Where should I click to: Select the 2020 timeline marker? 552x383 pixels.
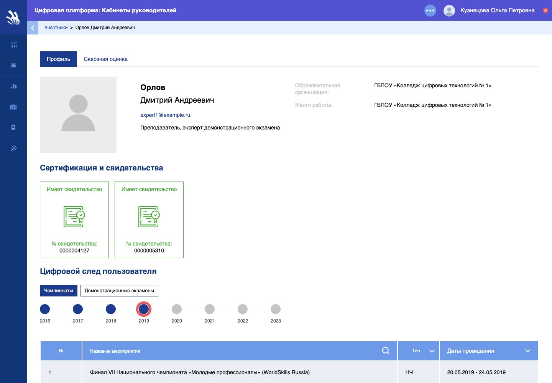(177, 309)
